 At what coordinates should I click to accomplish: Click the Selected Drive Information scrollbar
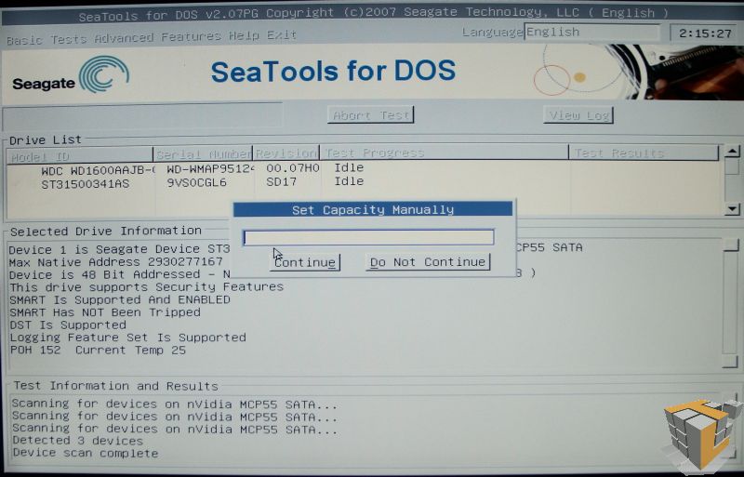730,304
